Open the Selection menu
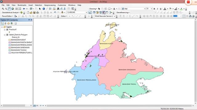This screenshot has height=110, width=197. click(x=38, y=5)
